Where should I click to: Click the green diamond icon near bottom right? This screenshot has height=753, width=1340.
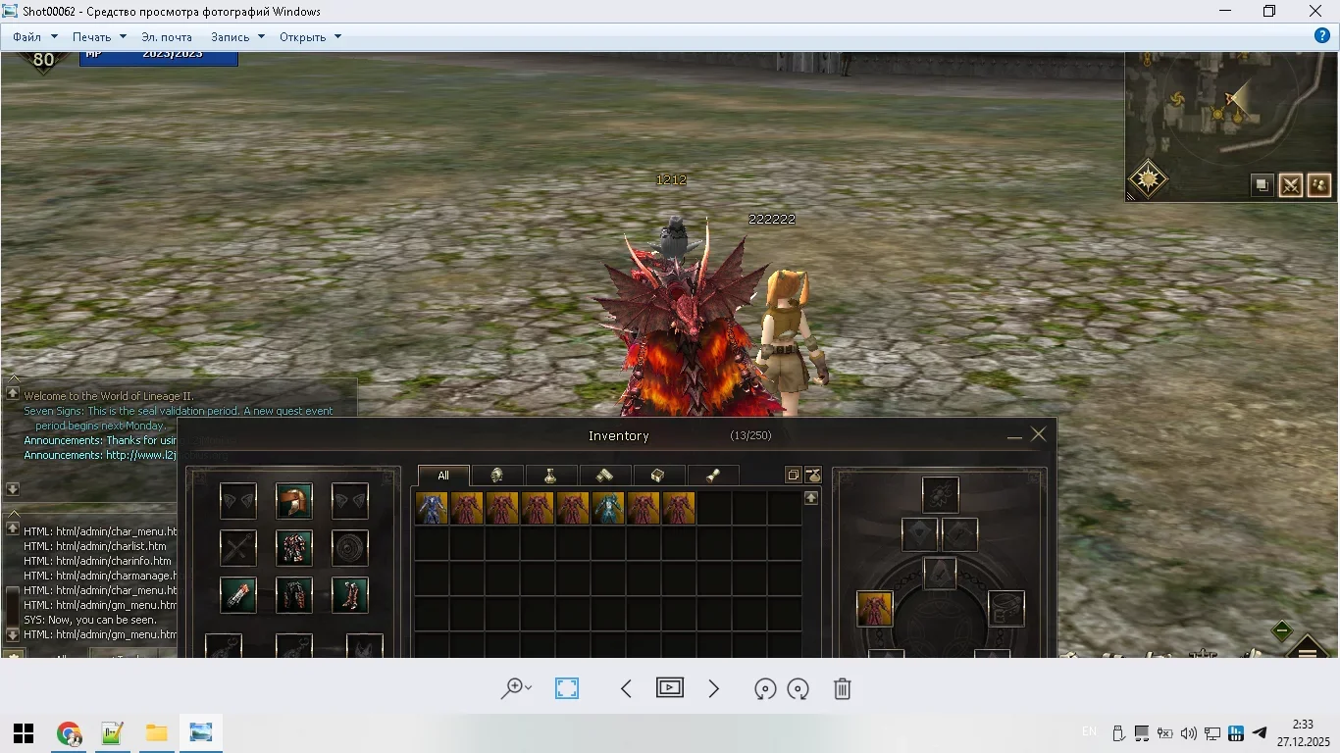1281,630
